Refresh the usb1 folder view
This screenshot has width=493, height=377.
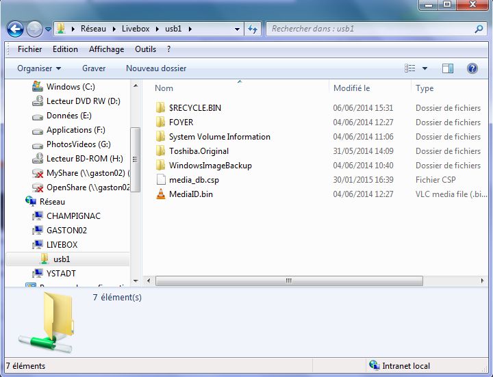tap(253, 29)
